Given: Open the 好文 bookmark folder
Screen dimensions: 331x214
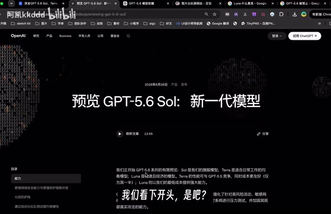Looking at the screenshot, I should click(x=166, y=23).
